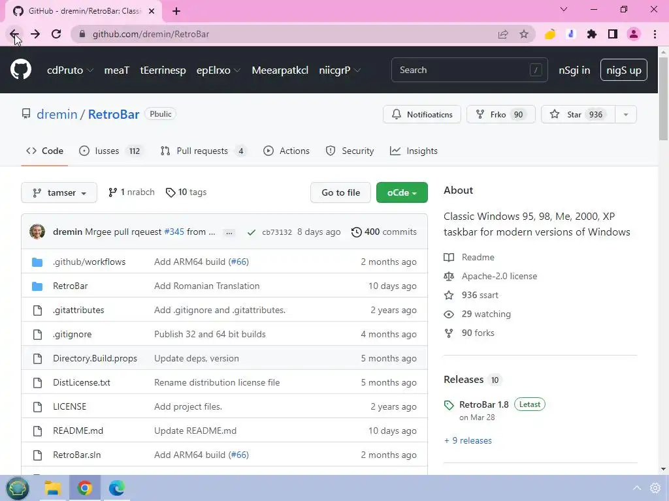Viewport: 669px width, 501px height.
Task: Open the Chrome extensions puzzle icon
Action: (x=591, y=34)
